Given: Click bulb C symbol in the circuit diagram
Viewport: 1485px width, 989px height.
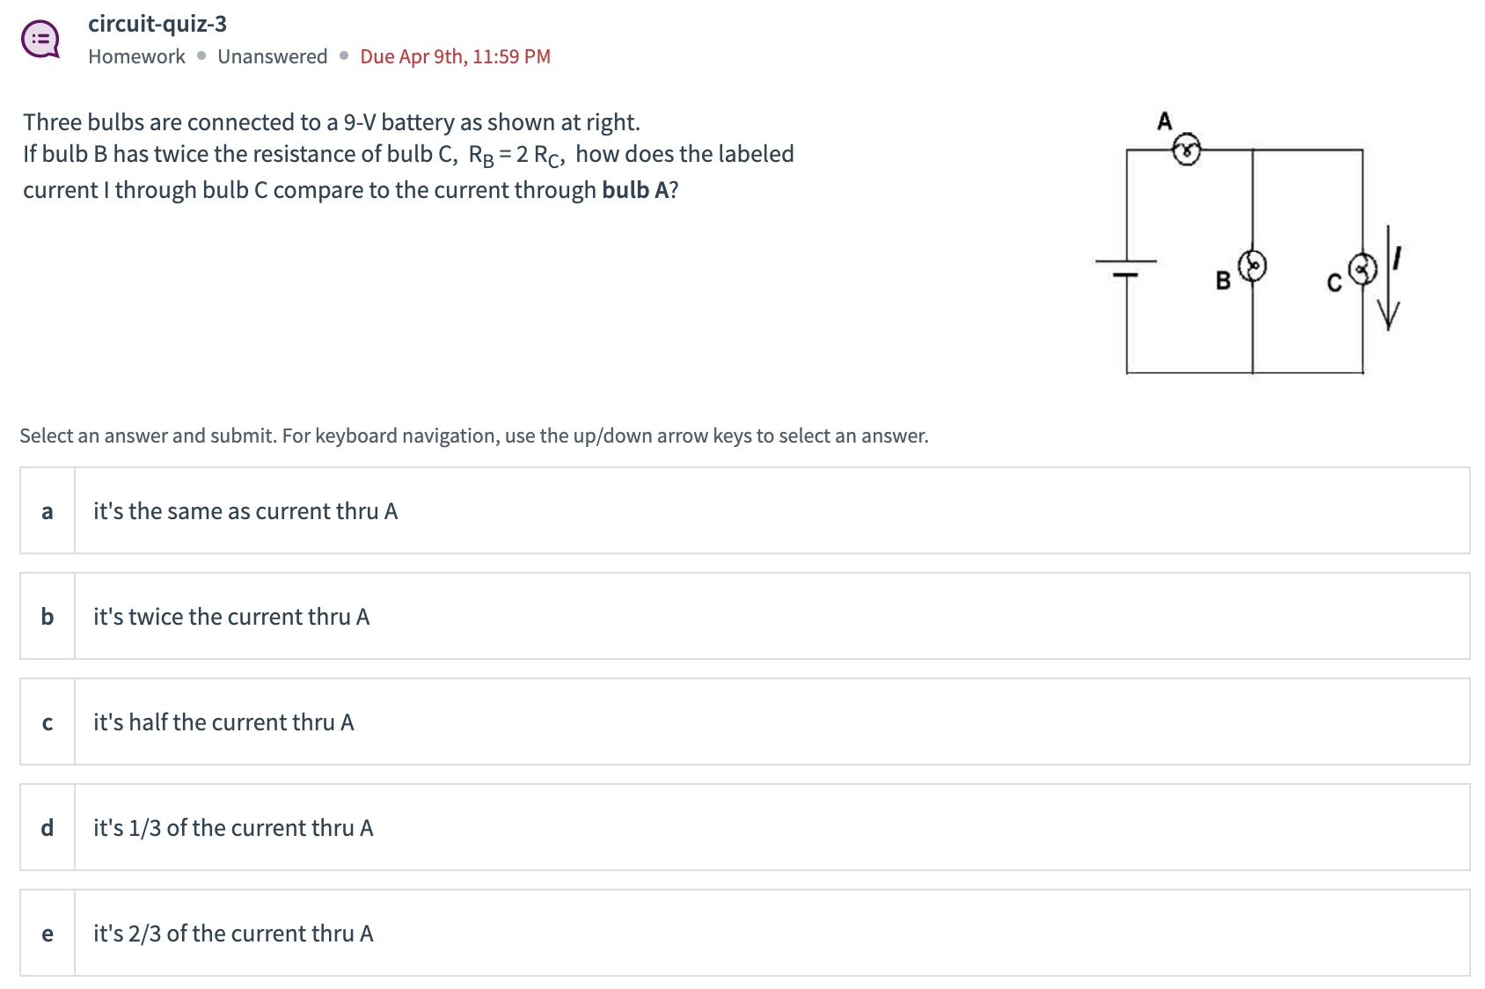Looking at the screenshot, I should point(1362,268).
